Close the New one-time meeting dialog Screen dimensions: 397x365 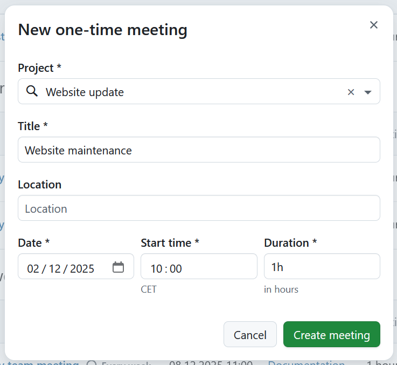click(x=374, y=25)
